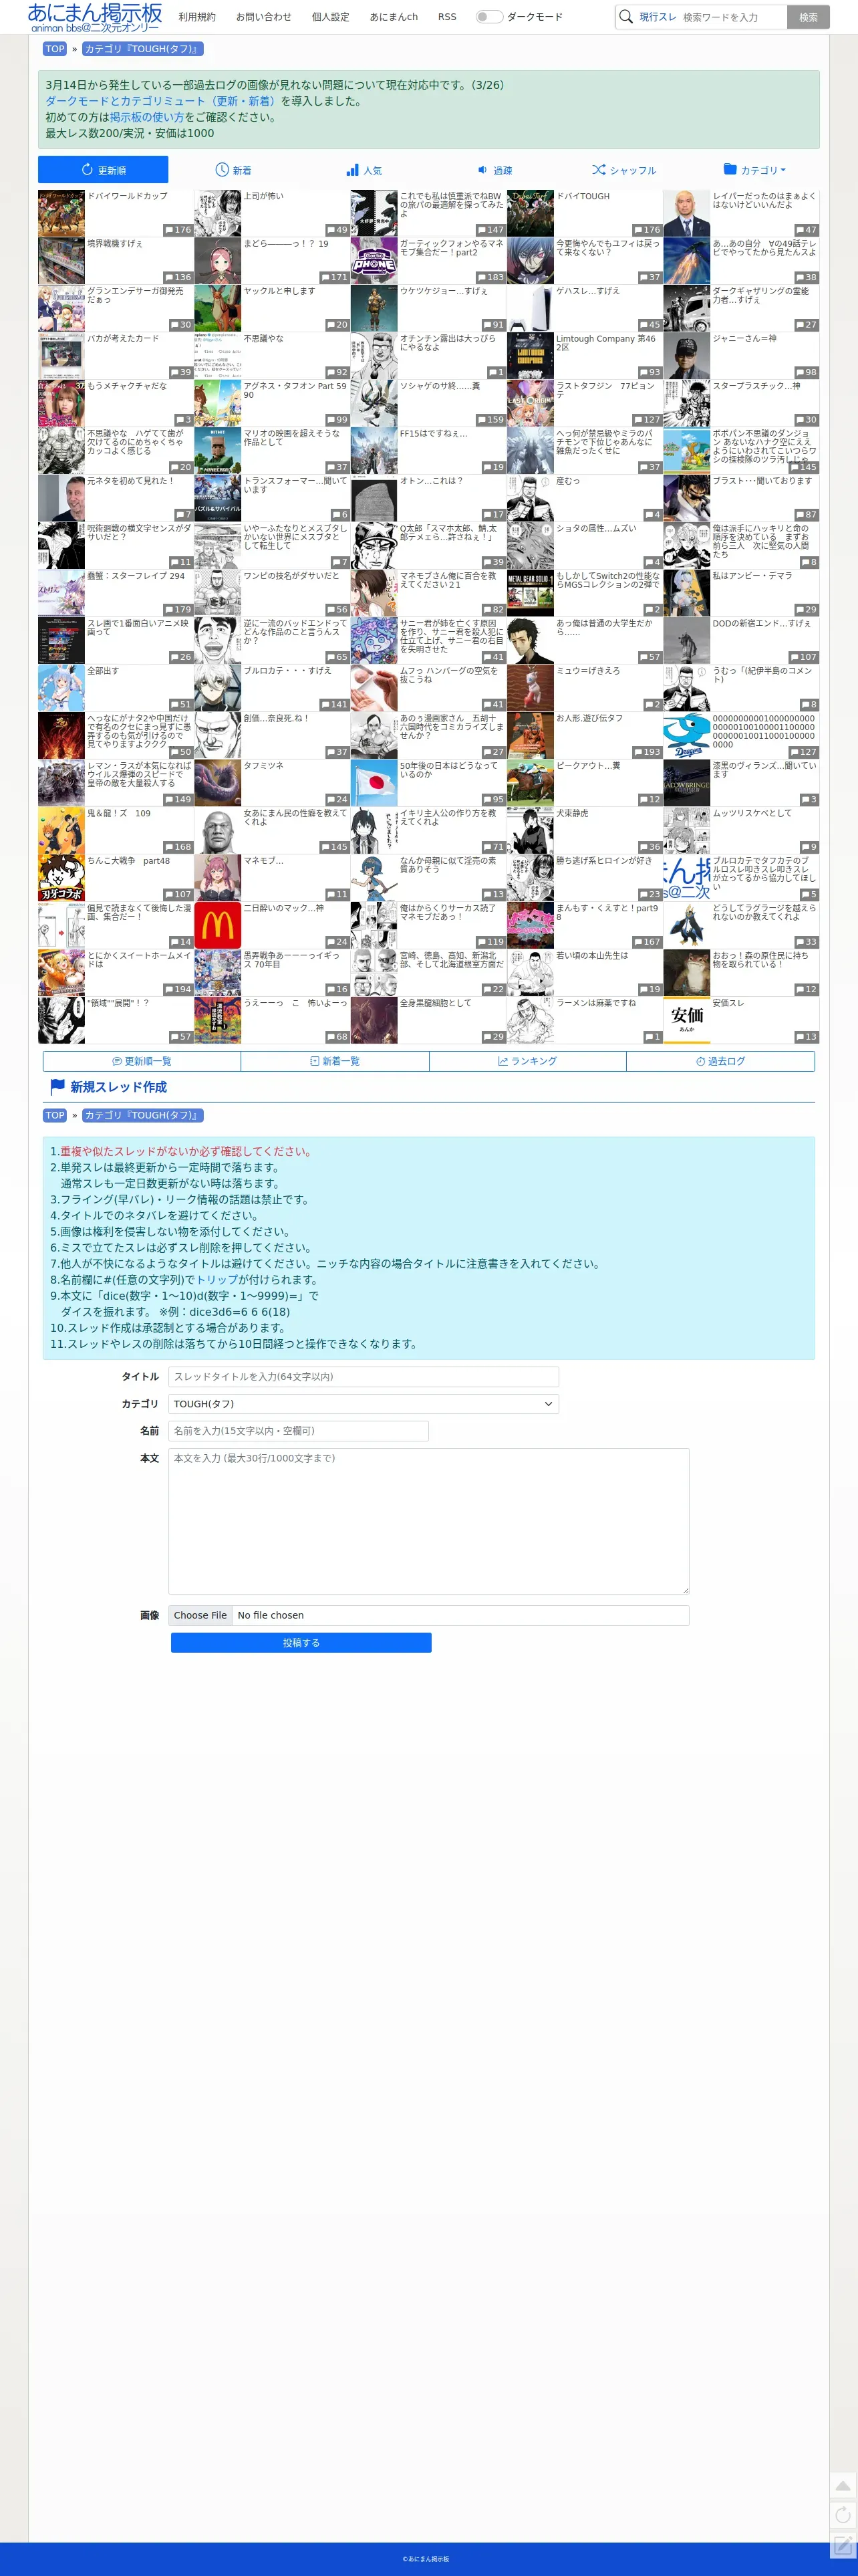
Task: Select the シャッフル sort tab
Action: [624, 170]
